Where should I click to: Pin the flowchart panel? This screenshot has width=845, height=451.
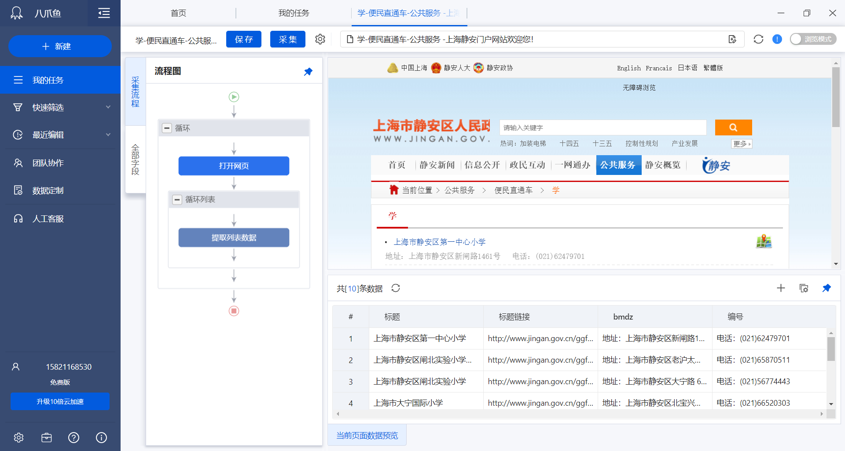point(308,71)
